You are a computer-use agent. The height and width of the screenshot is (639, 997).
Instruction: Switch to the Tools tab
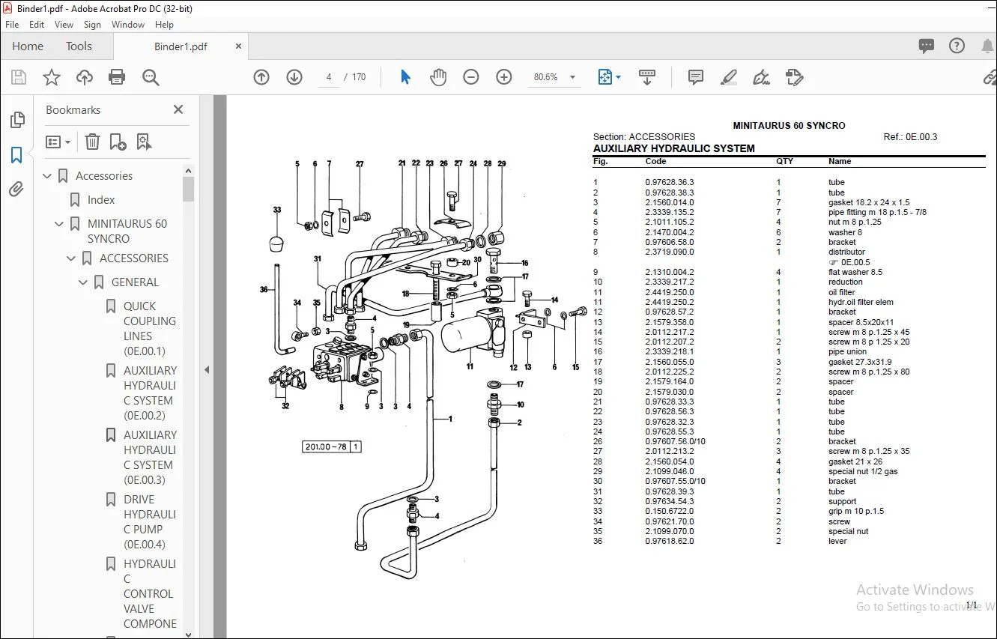click(79, 46)
